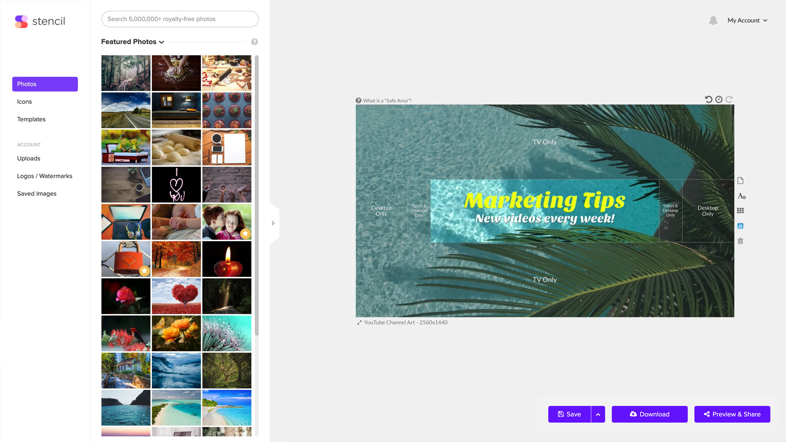Select the dough balls rolling pin photo
Image resolution: width=786 pixels, height=442 pixels.
(x=176, y=147)
